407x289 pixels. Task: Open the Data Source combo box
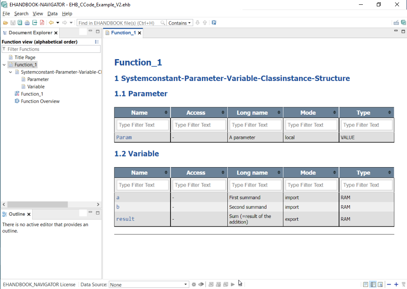(149, 285)
